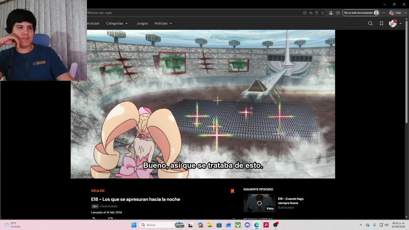The height and width of the screenshot is (230, 409).
Task: Open Task View from the taskbar
Action: coord(191,225)
